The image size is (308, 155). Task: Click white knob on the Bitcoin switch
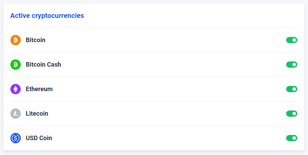(294, 40)
